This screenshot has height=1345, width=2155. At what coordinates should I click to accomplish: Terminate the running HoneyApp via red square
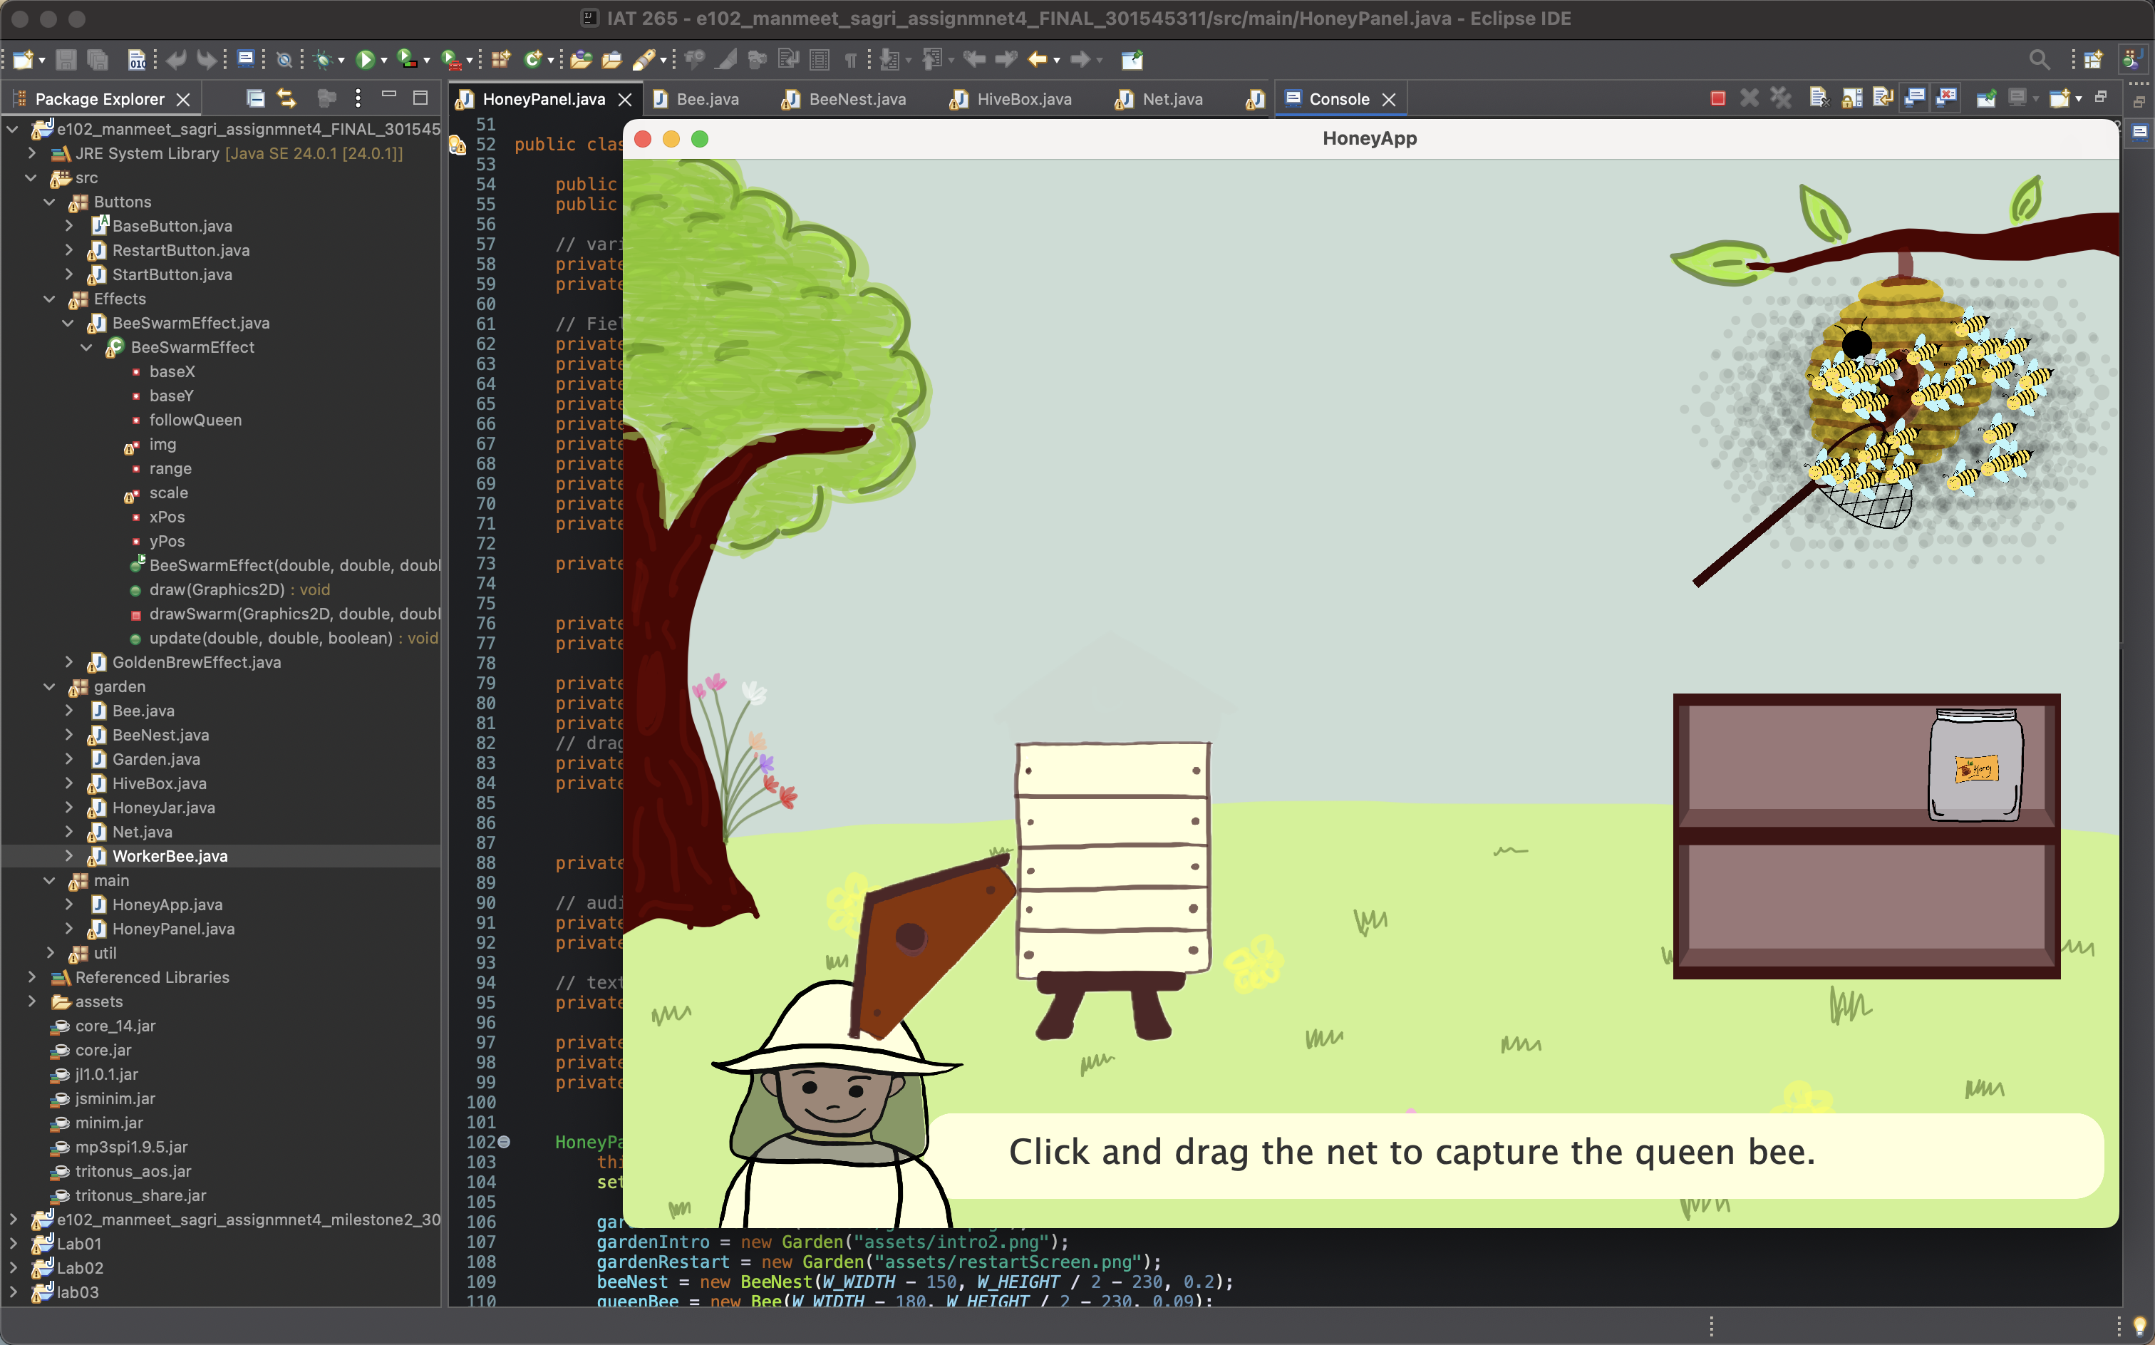click(x=1717, y=98)
